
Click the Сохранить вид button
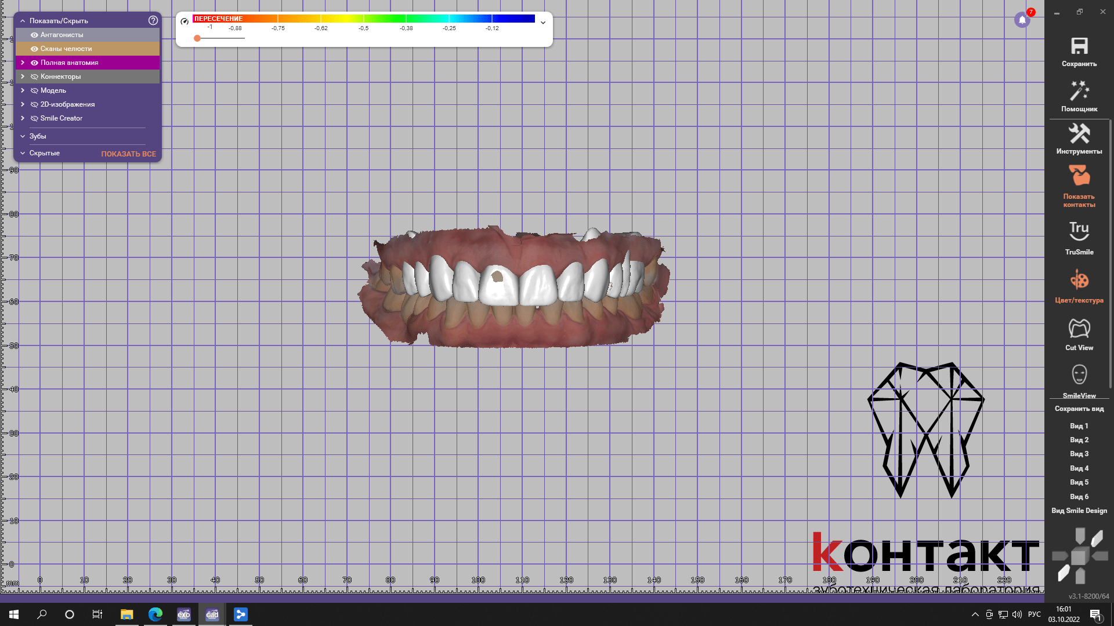point(1079,409)
